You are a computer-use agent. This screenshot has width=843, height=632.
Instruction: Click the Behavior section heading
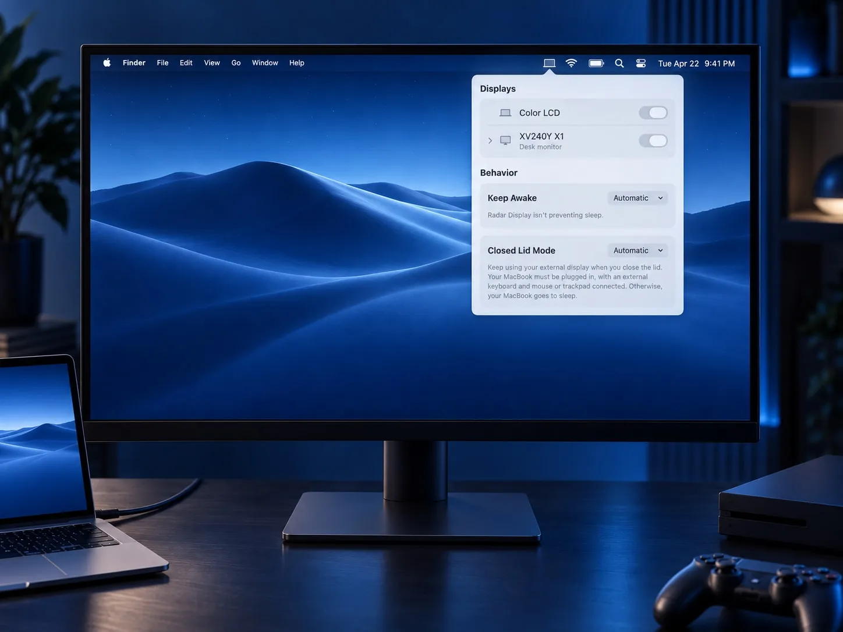(499, 173)
